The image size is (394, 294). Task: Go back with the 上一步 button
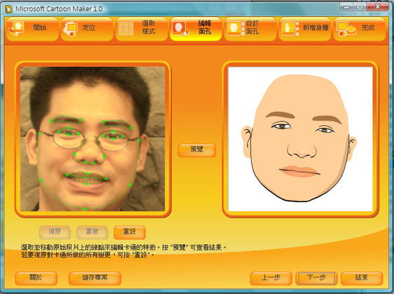coord(271,278)
